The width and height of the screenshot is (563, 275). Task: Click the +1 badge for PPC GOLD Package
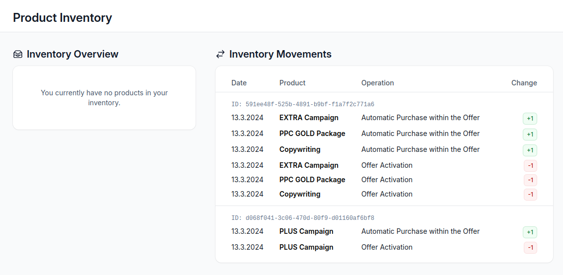(x=530, y=135)
